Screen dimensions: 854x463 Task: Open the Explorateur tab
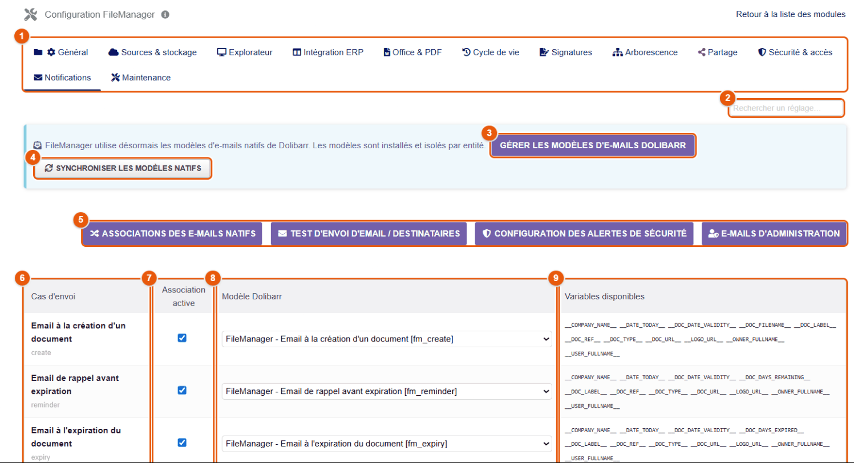[x=245, y=52]
